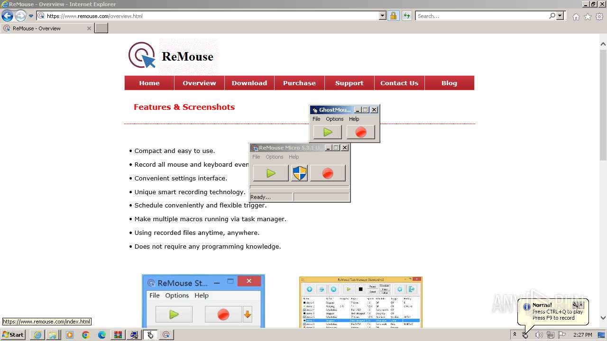This screenshot has height=341, width=607.
Task: Click the GhostMouse system tray icon
Action: pyautogui.click(x=525, y=335)
